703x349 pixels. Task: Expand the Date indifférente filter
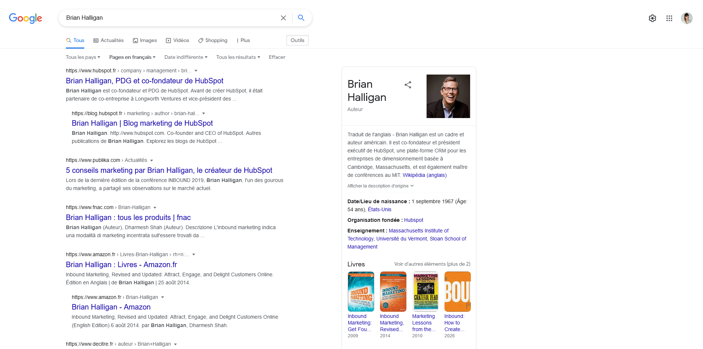point(186,57)
